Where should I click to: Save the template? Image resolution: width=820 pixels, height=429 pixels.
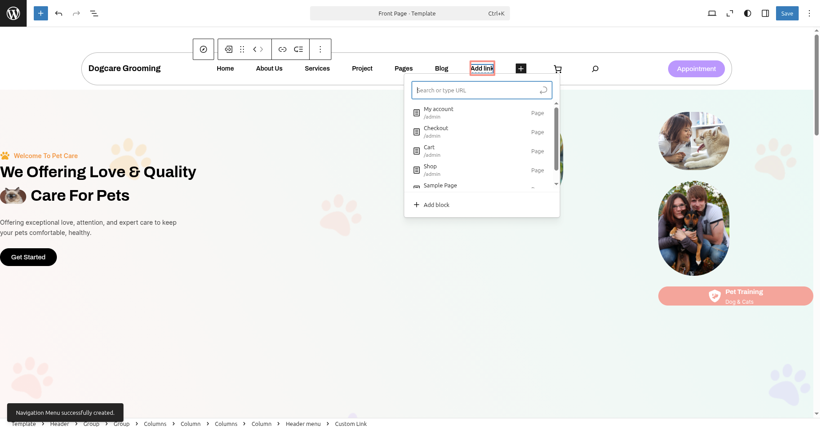787,13
